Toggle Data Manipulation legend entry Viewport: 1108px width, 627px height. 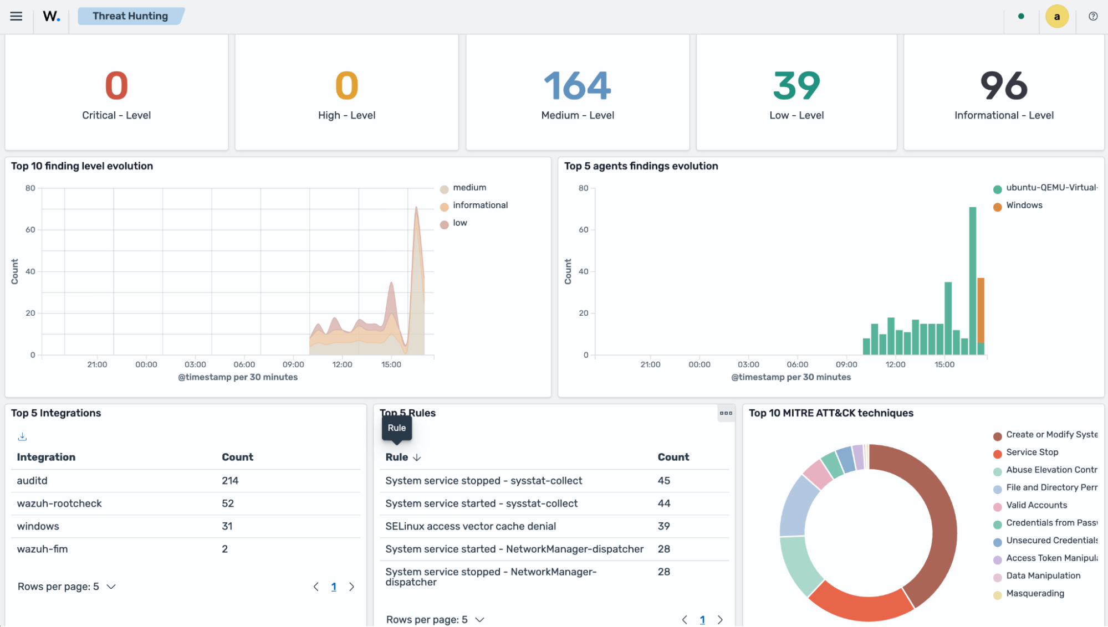coord(1043,576)
